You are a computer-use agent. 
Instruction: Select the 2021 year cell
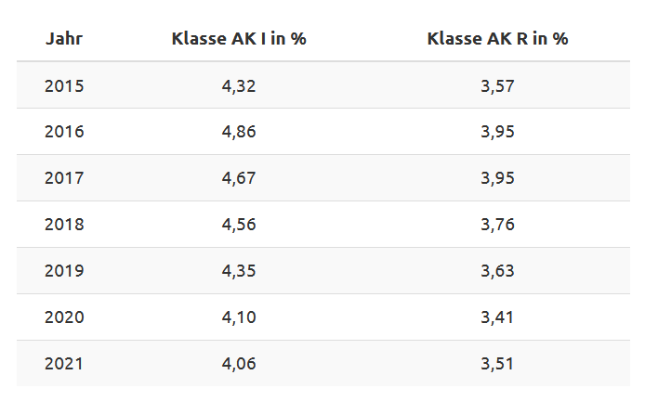point(64,364)
